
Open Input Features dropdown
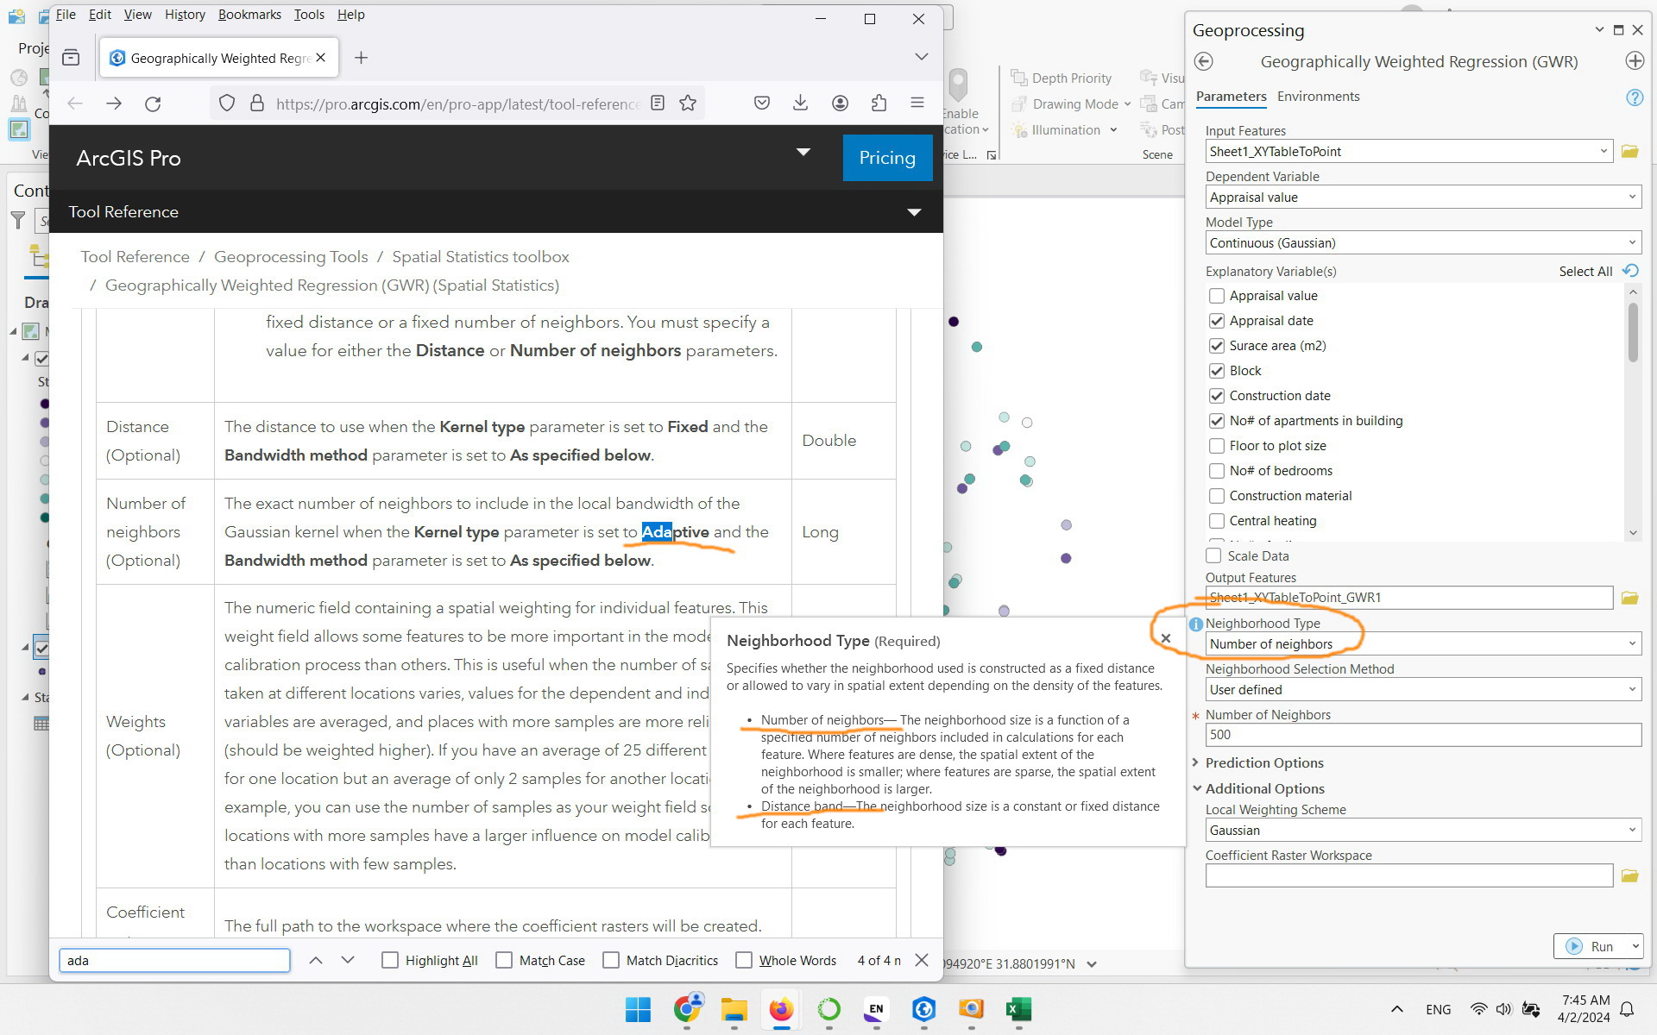[1603, 152]
